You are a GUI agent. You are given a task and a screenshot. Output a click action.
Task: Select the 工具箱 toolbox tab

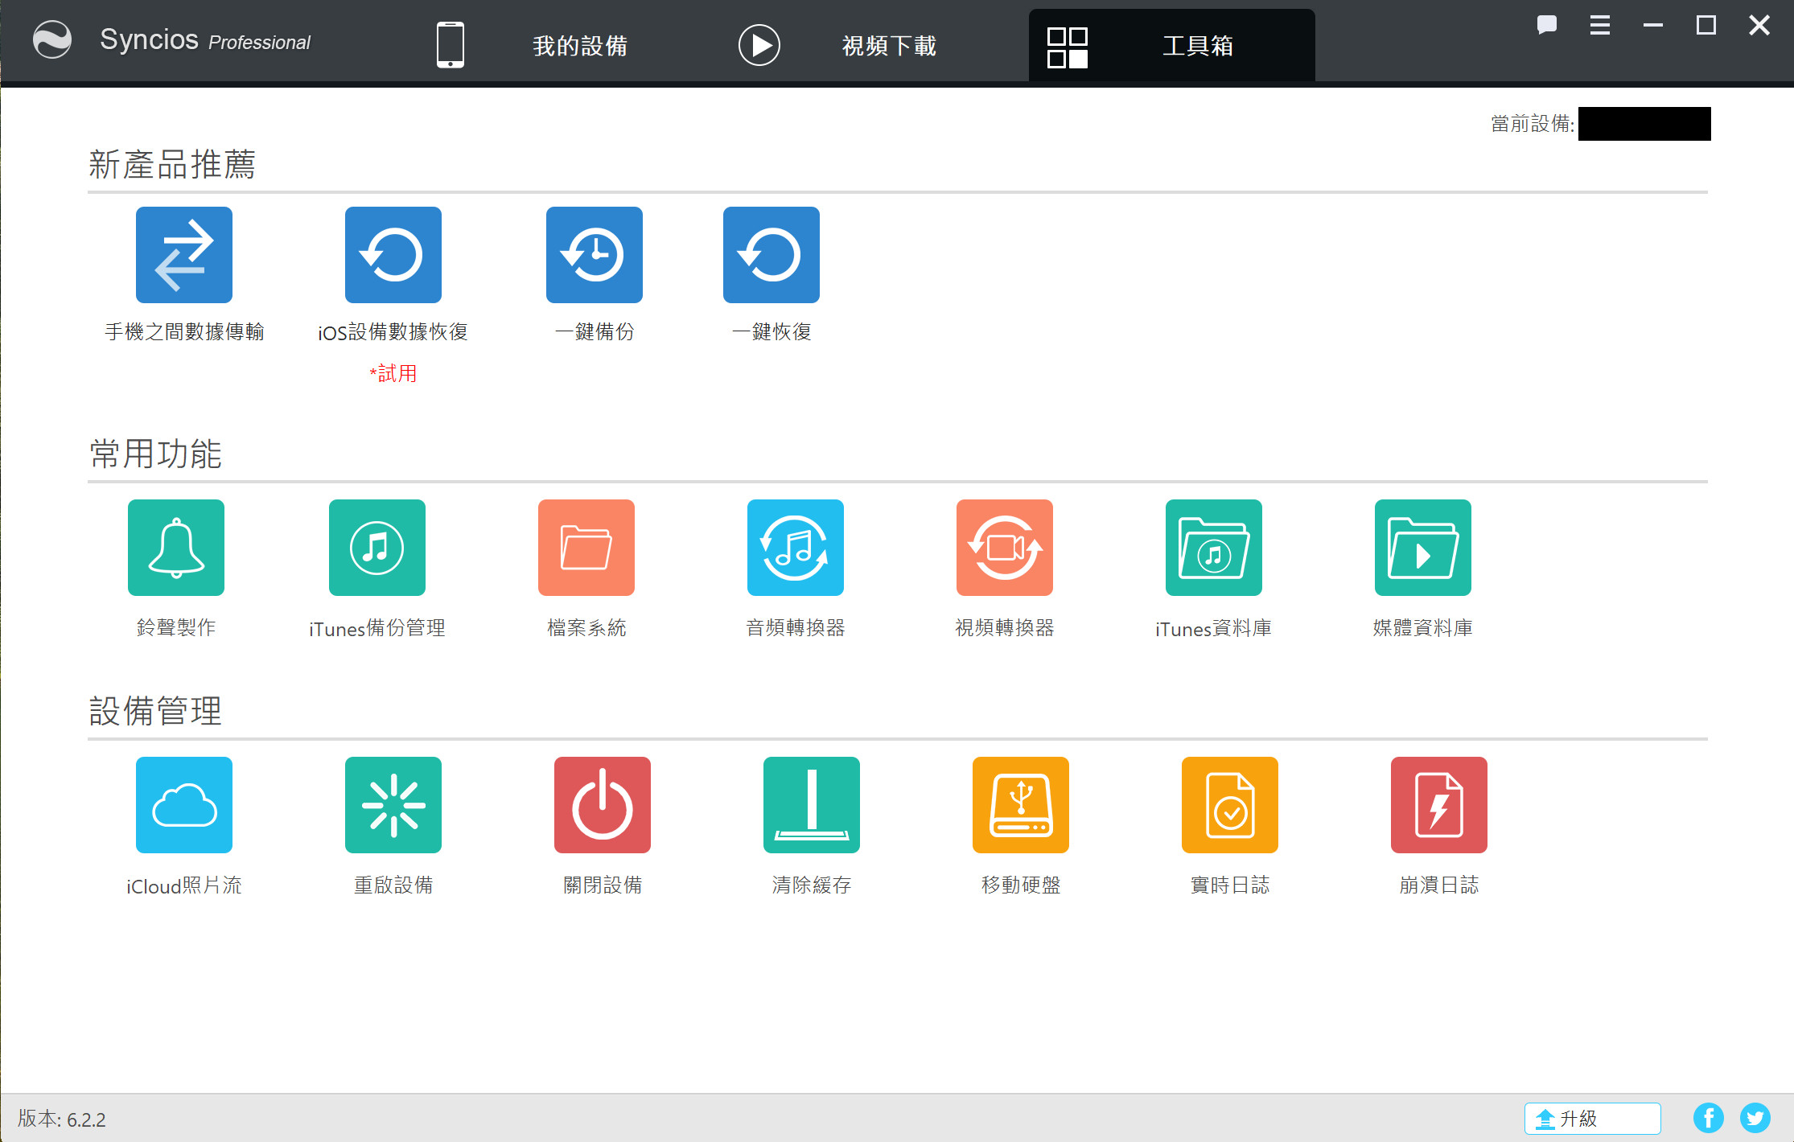pyautogui.click(x=1171, y=45)
